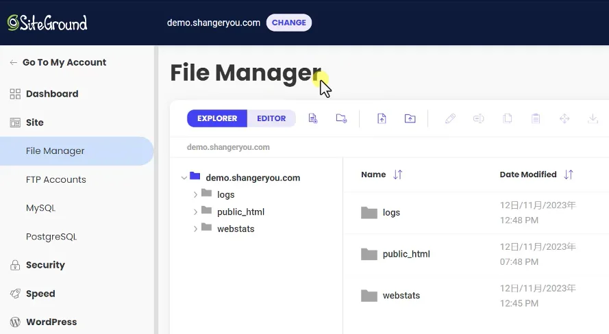Click the Paste clipboard icon

536,118
